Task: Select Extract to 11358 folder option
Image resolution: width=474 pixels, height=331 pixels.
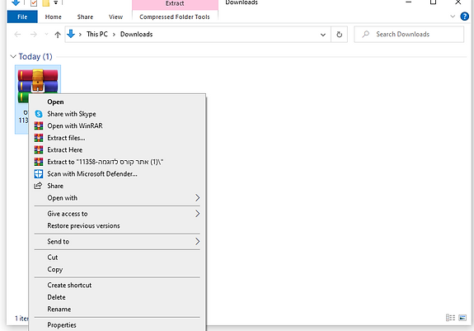Action: (x=117, y=162)
